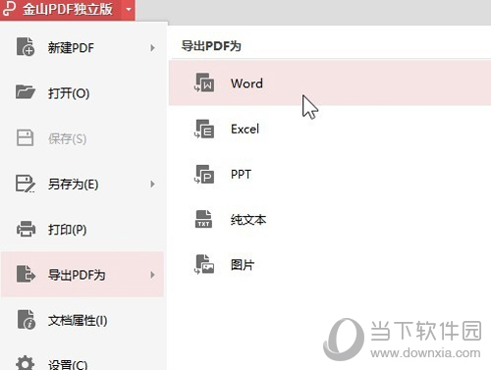Expand the 新建PDF submenu arrow

click(152, 48)
